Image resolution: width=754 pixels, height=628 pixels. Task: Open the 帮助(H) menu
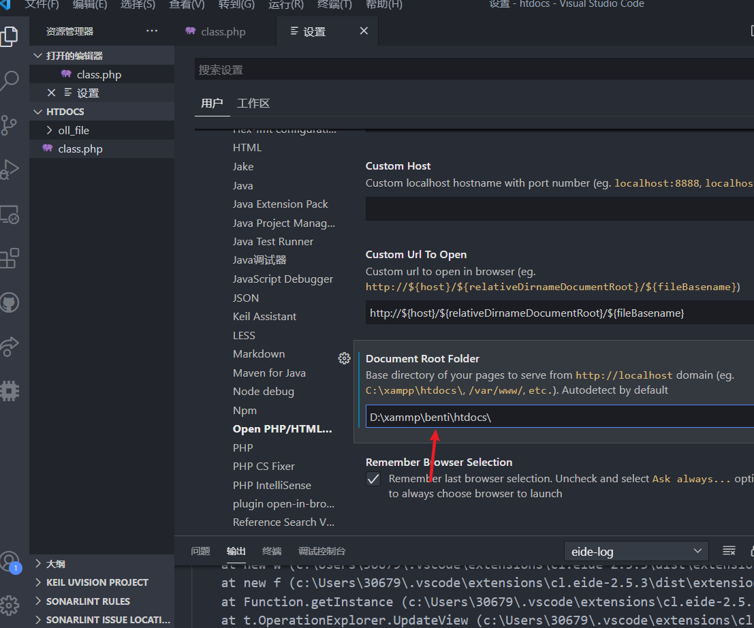(x=383, y=4)
